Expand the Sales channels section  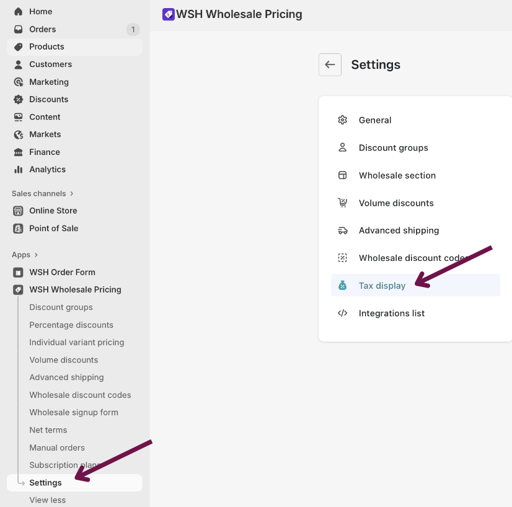pyautogui.click(x=71, y=193)
